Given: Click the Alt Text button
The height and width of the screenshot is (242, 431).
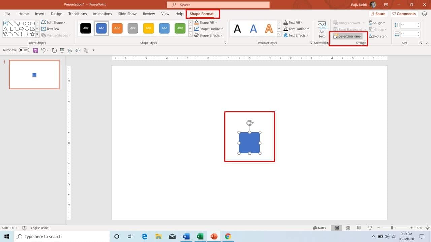Looking at the screenshot, I should coord(322,30).
